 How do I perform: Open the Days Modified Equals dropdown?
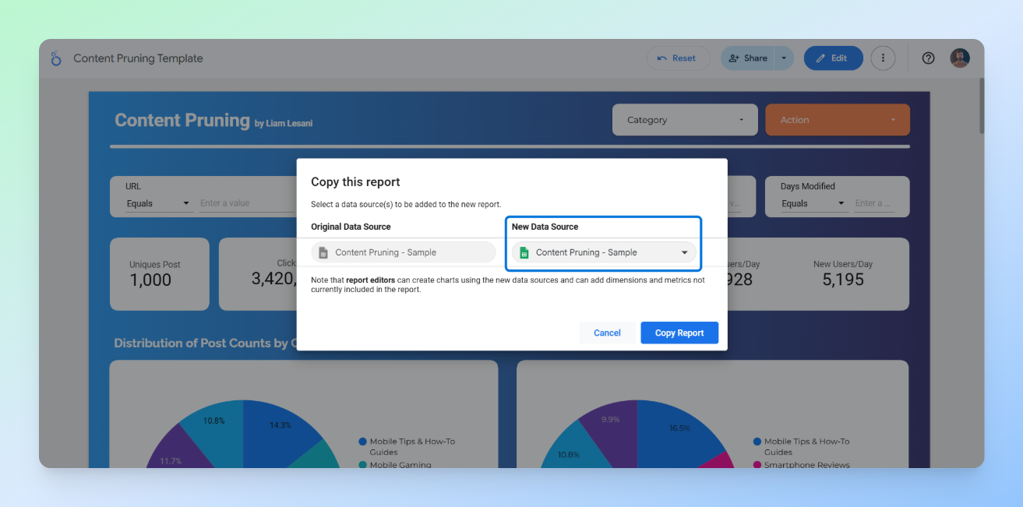pyautogui.click(x=814, y=202)
